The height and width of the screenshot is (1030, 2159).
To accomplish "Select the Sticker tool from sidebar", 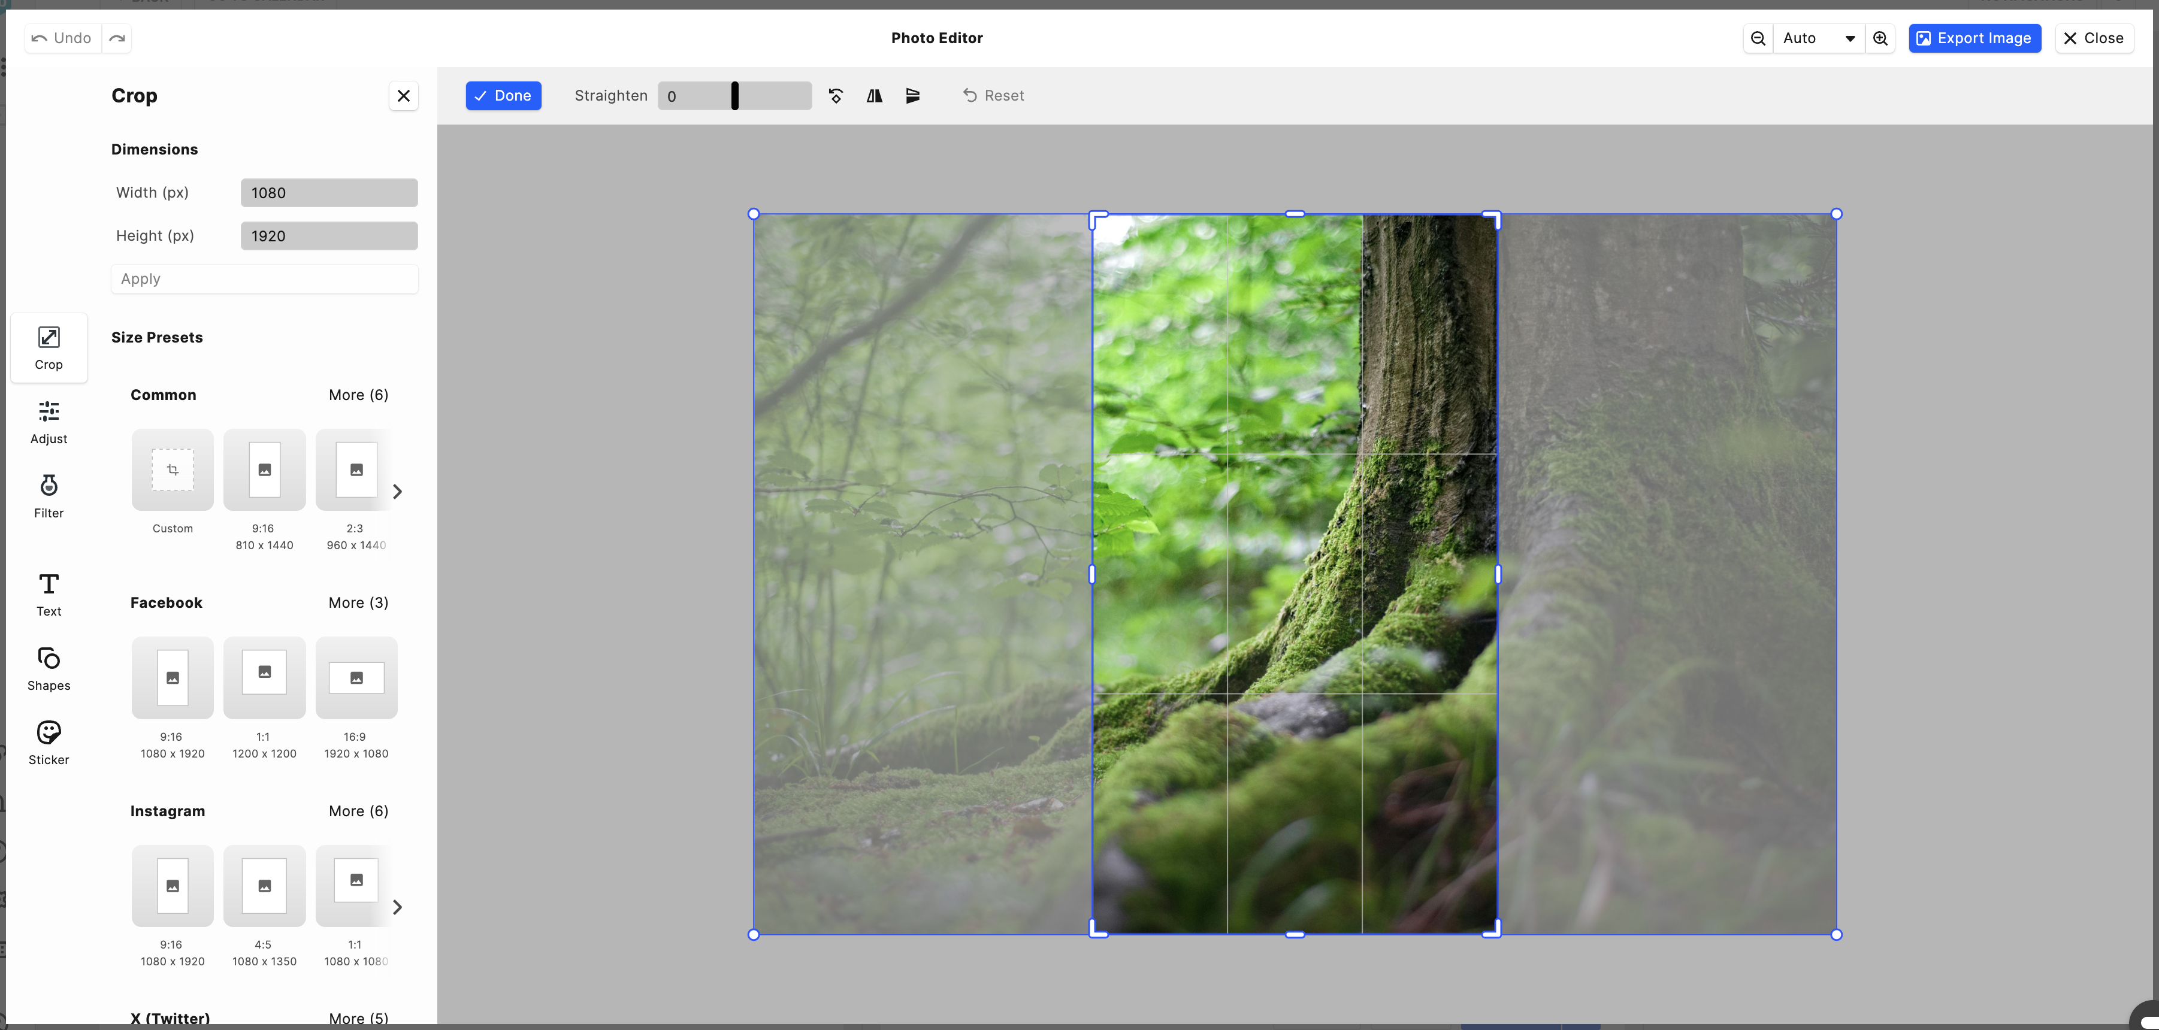I will [48, 744].
